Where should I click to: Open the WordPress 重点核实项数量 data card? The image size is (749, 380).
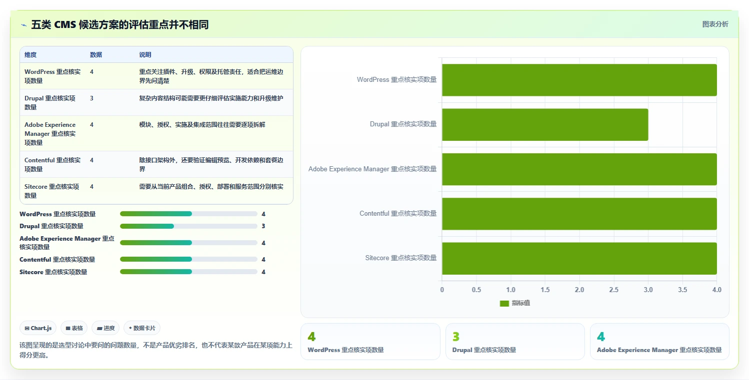tap(370, 342)
